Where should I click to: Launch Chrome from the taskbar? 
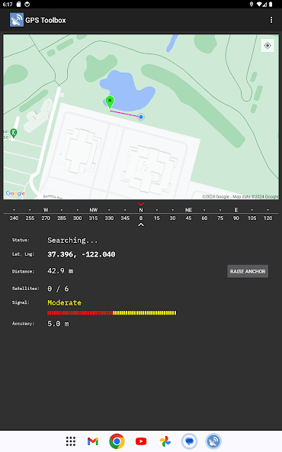pos(117,441)
